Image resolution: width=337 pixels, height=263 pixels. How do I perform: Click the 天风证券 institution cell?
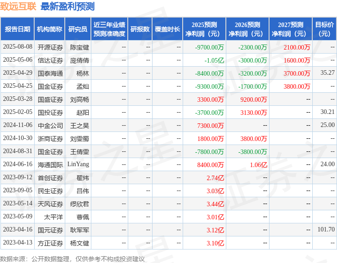50,204
